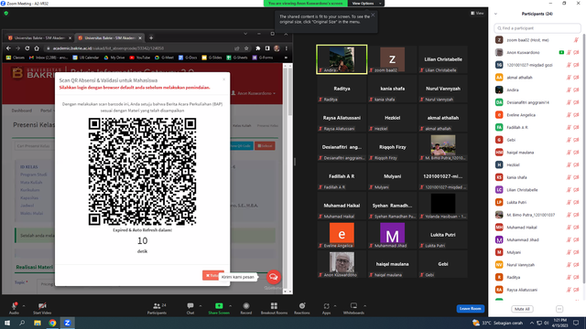Expand Chat options arrow
The image size is (586, 329).
click(201, 306)
